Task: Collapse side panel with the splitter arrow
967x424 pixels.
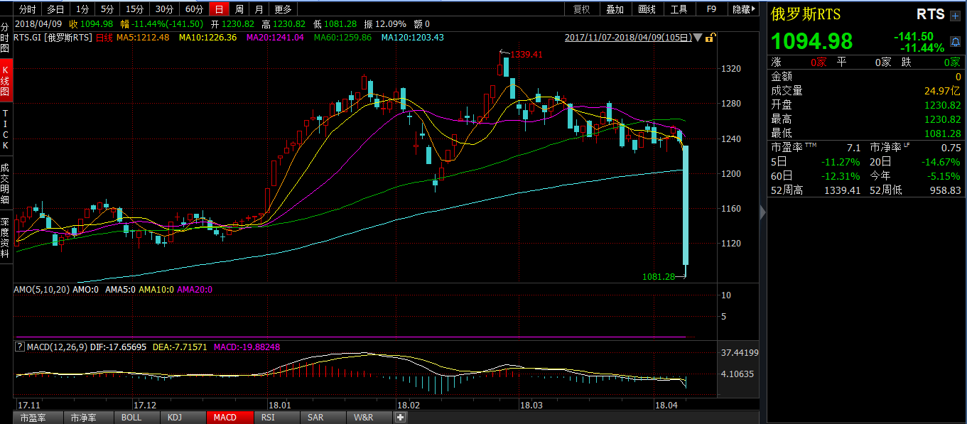Action: pyautogui.click(x=762, y=212)
